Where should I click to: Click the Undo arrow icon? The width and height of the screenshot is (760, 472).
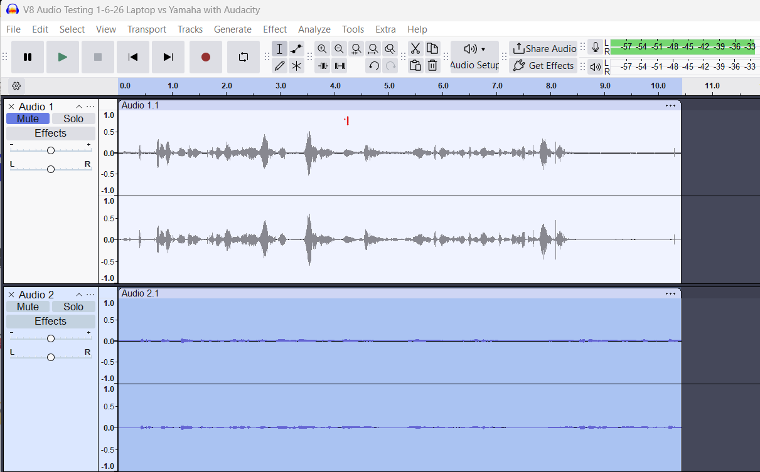tap(373, 65)
